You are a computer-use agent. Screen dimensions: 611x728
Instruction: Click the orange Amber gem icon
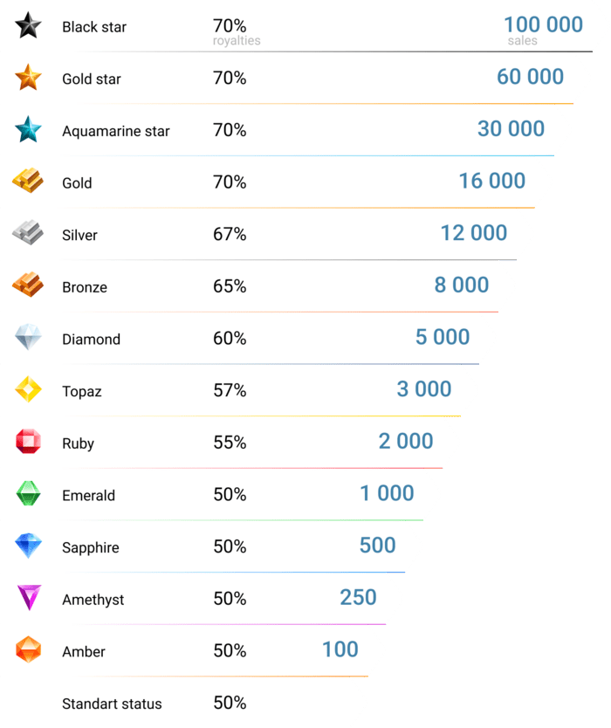[28, 650]
